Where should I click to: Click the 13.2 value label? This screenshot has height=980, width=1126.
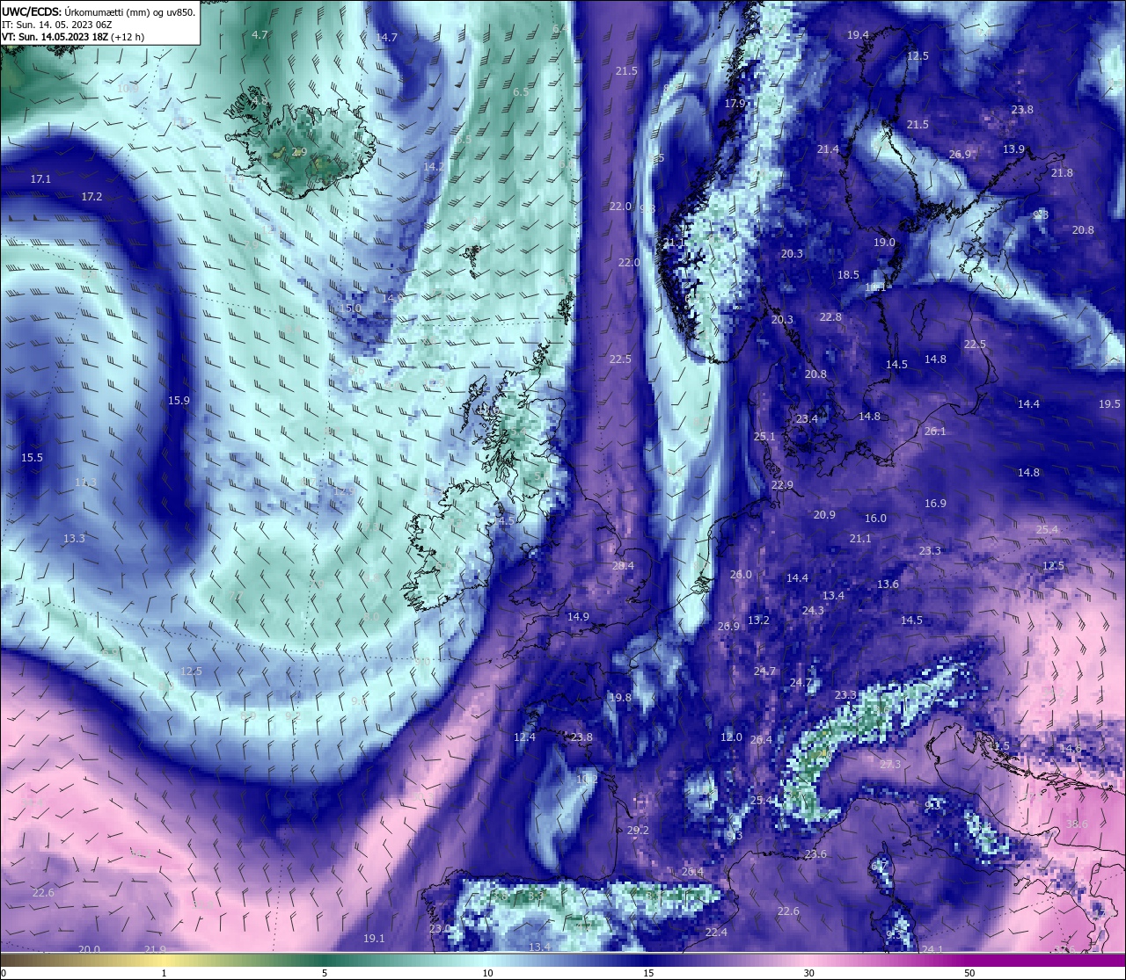point(758,620)
